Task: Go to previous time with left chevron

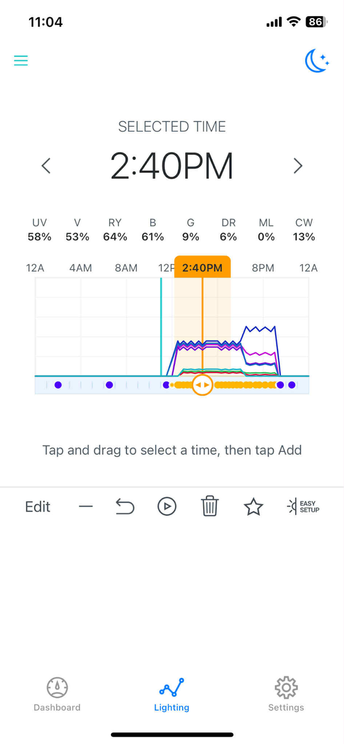Action: 46,166
